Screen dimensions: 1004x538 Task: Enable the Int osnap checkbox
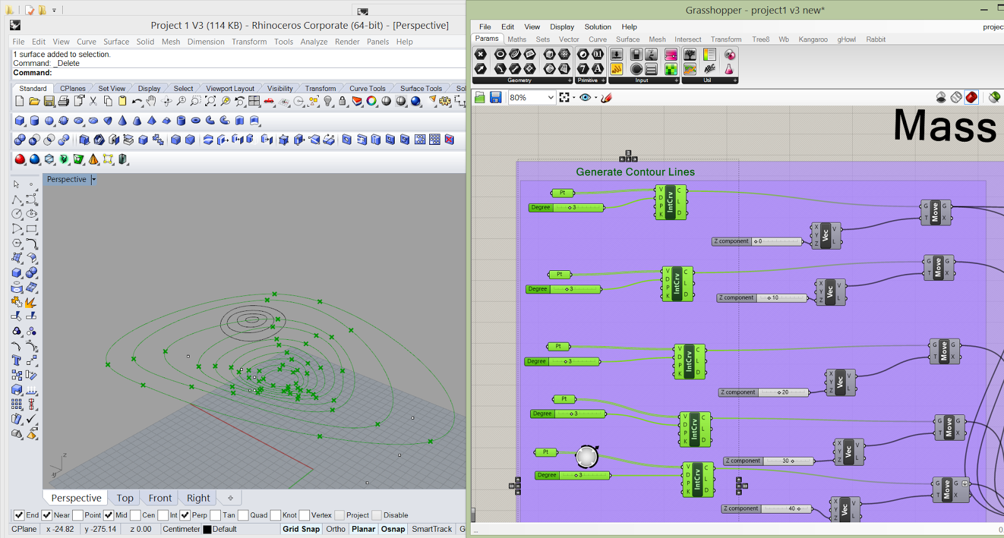[163, 515]
